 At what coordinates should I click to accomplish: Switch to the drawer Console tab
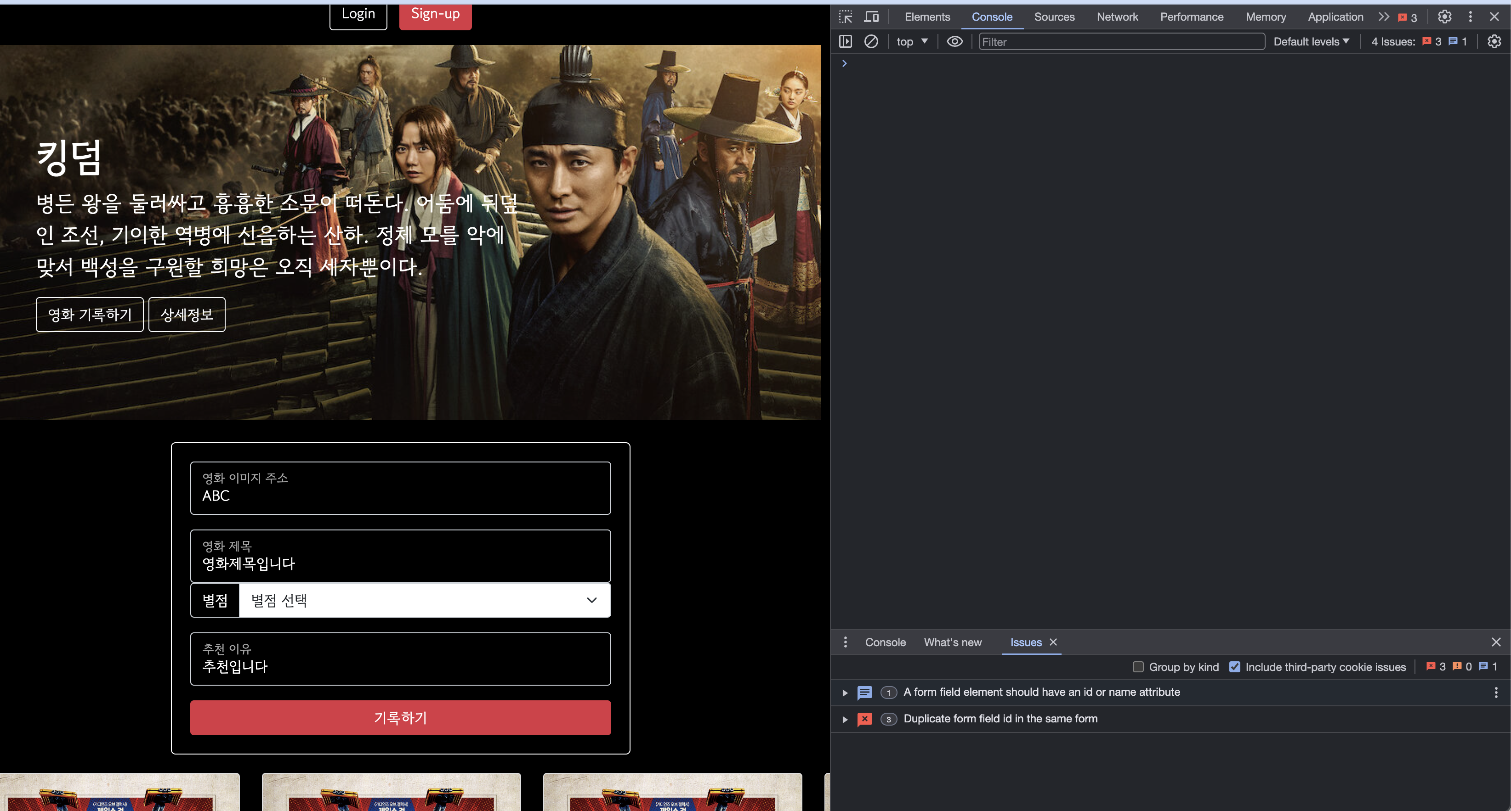[x=885, y=642]
